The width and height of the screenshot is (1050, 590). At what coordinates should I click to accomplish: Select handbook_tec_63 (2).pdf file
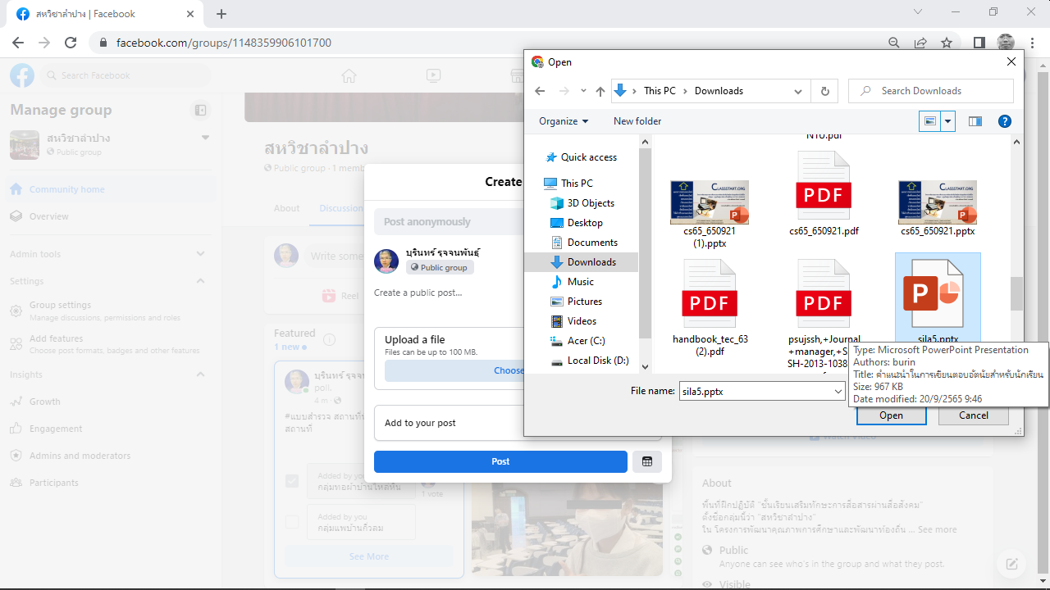[x=710, y=309]
